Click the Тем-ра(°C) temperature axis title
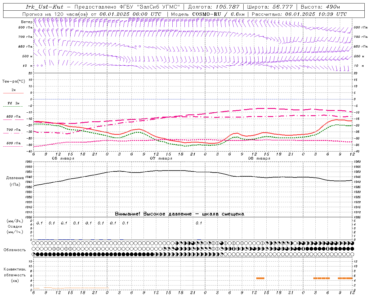The width and height of the screenshot is (369, 295). point(14,82)
